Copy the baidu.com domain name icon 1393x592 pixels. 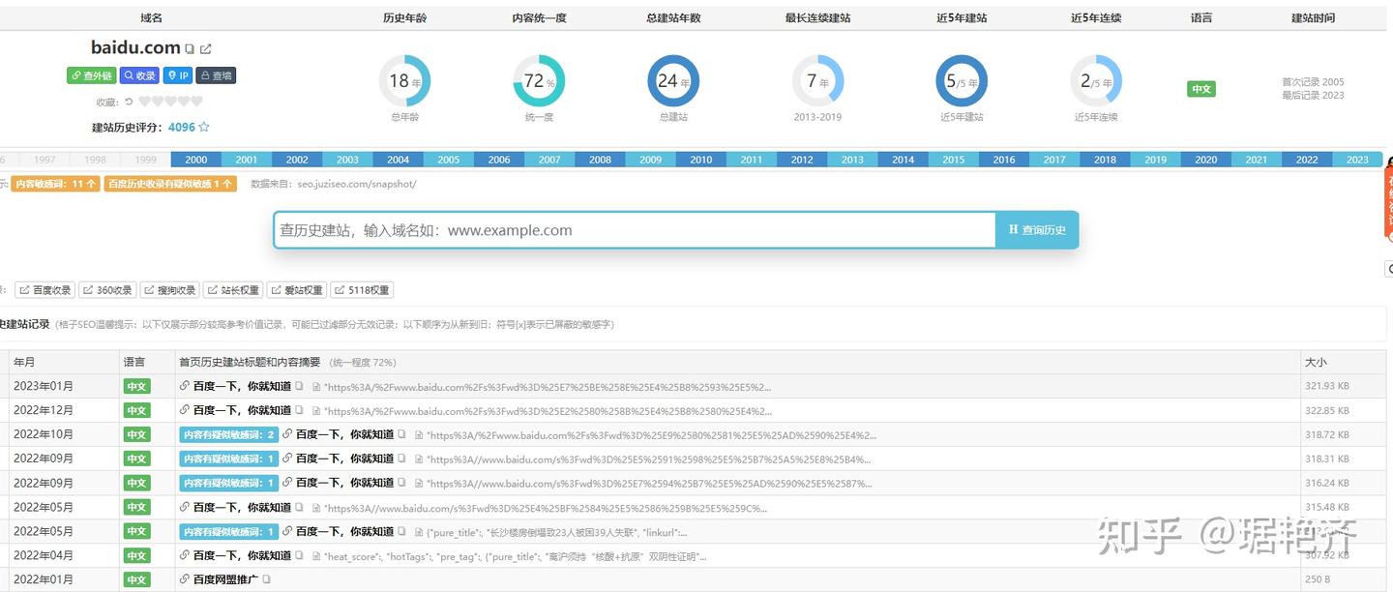[190, 48]
